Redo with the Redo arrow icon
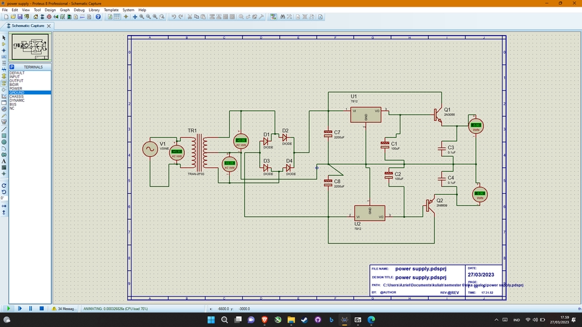The height and width of the screenshot is (327, 582). pyautogui.click(x=181, y=17)
